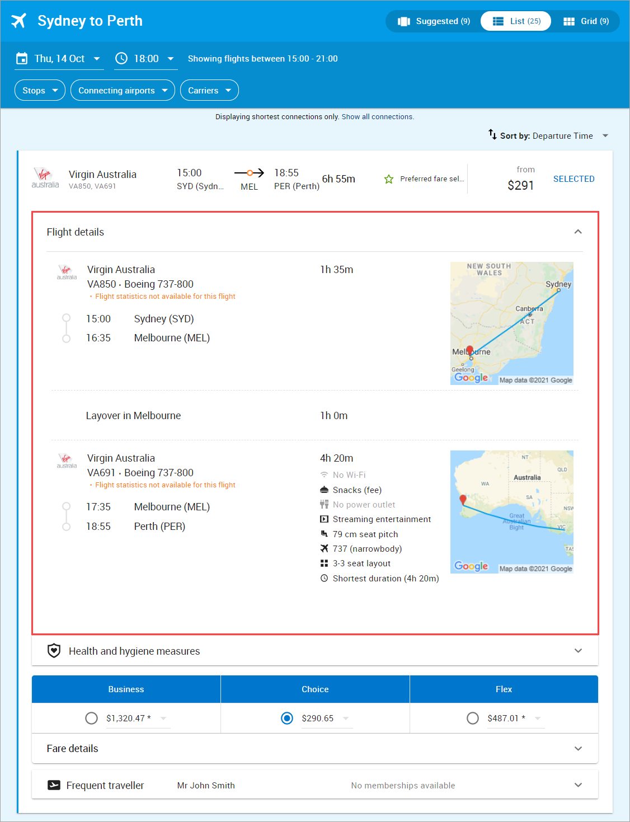
Task: Open the Business $1,320.47 price dropdown arrow
Action: [x=163, y=718]
